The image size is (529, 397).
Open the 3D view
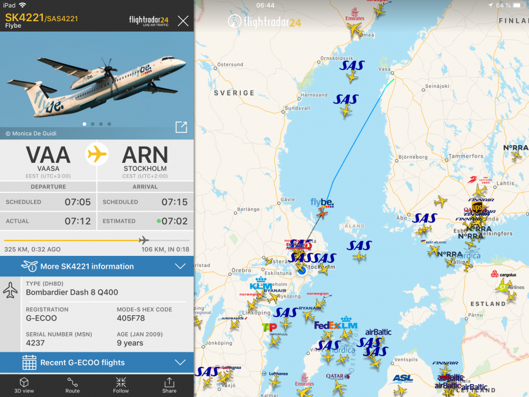(24, 385)
